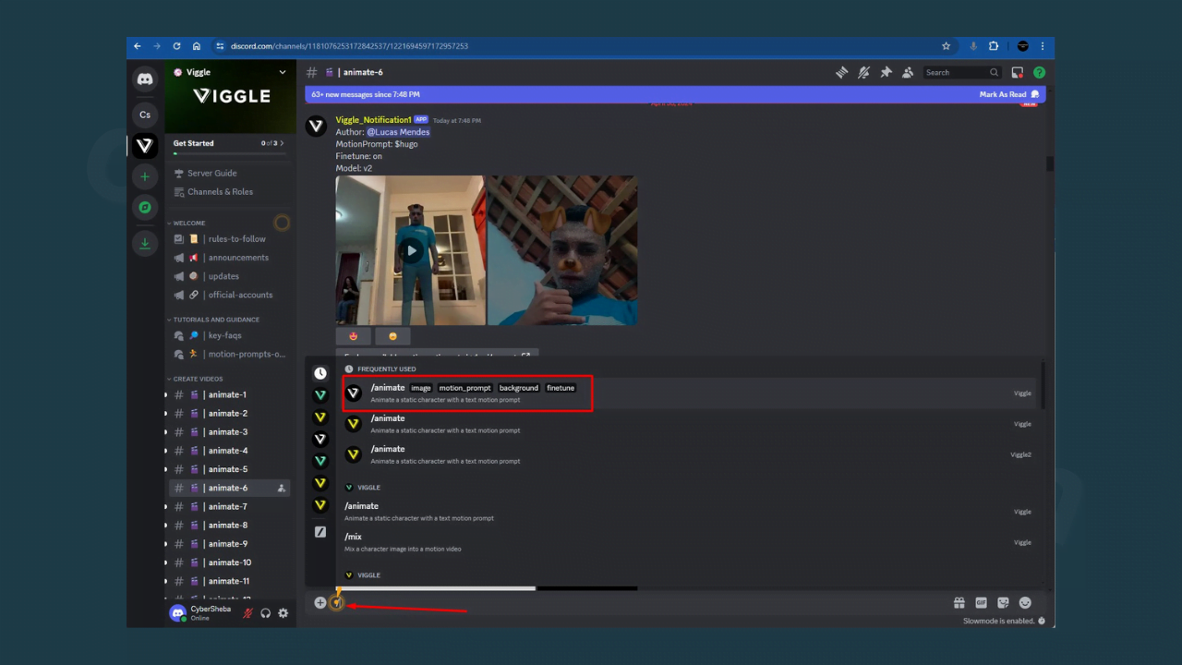Select the Cs server icon

145,115
